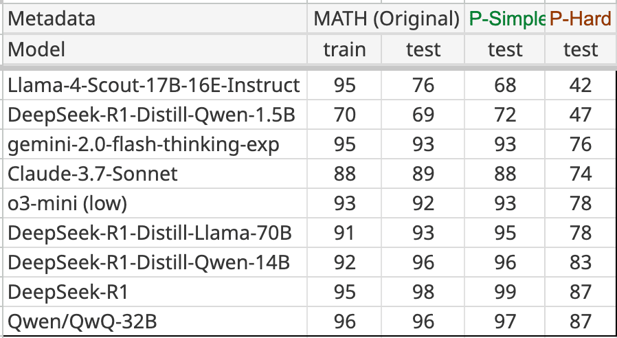The height and width of the screenshot is (338, 617).
Task: Click the green P-Simple header
Action: pyautogui.click(x=506, y=19)
